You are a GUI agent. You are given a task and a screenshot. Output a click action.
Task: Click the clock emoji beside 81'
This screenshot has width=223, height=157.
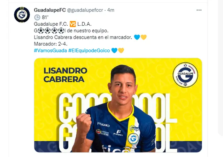point(37,17)
